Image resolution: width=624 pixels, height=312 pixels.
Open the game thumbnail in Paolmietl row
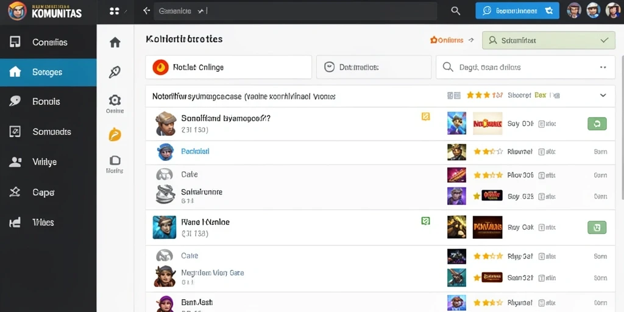456,152
